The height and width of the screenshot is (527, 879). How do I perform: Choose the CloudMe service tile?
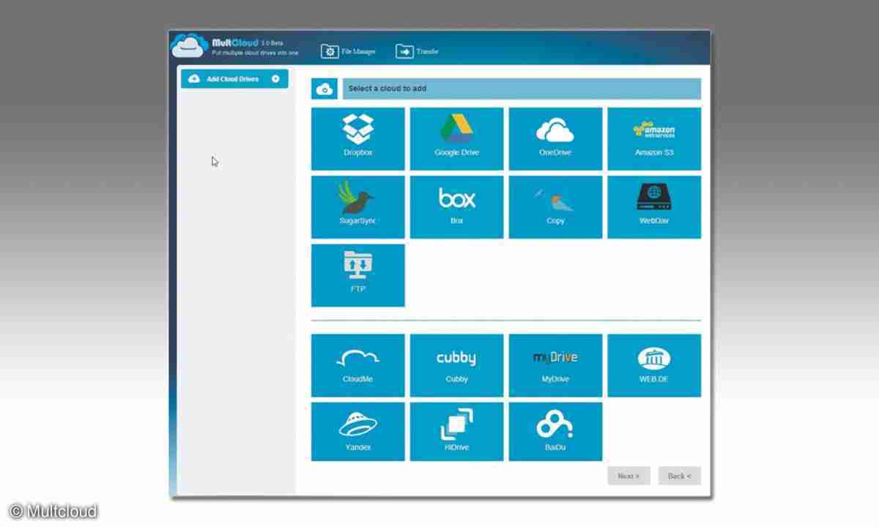pyautogui.click(x=357, y=365)
